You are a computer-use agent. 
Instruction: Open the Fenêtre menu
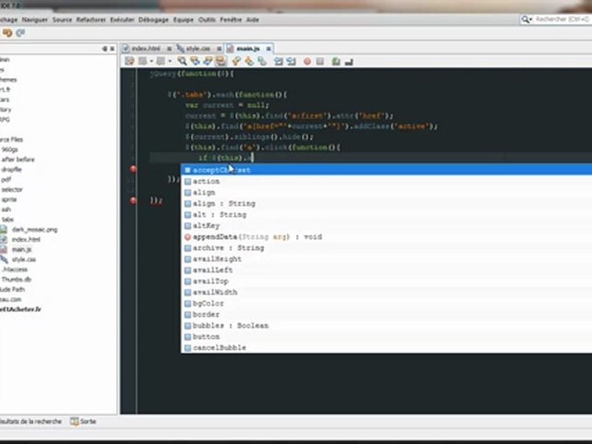231,20
